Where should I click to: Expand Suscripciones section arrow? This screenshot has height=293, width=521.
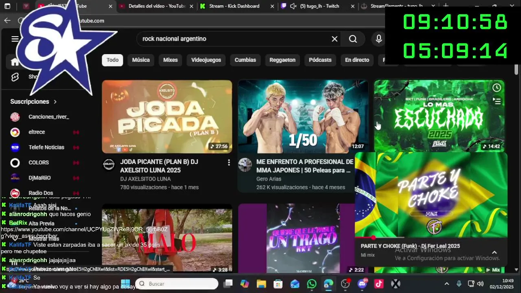[x=55, y=102]
